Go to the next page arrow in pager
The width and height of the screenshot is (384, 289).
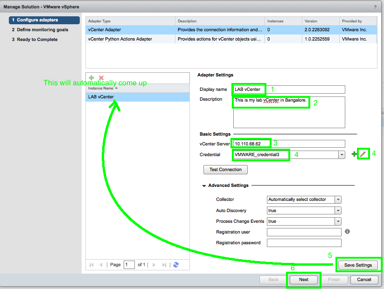click(154, 265)
